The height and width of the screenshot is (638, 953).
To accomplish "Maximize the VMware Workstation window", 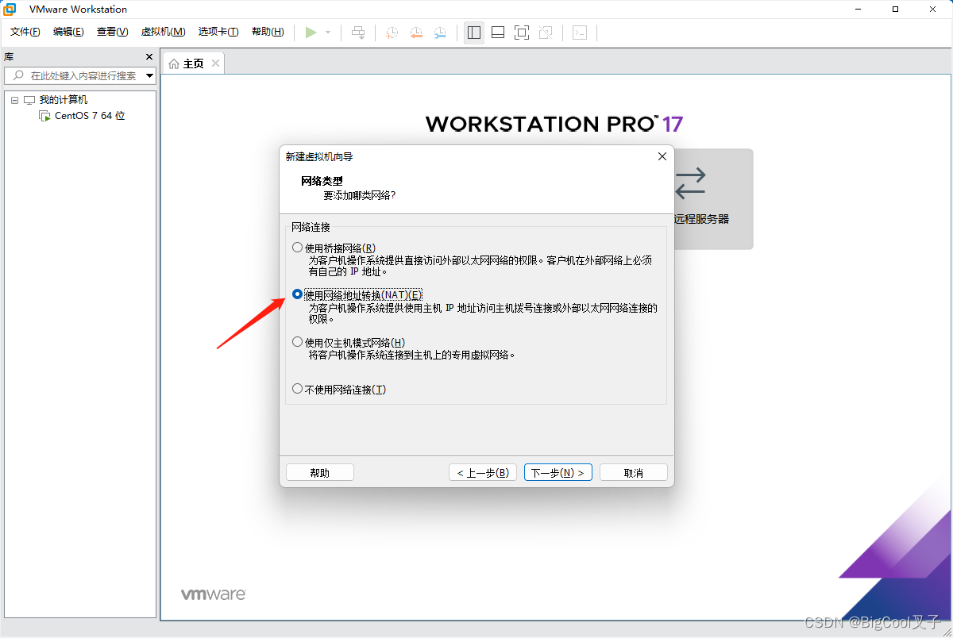I will [895, 9].
